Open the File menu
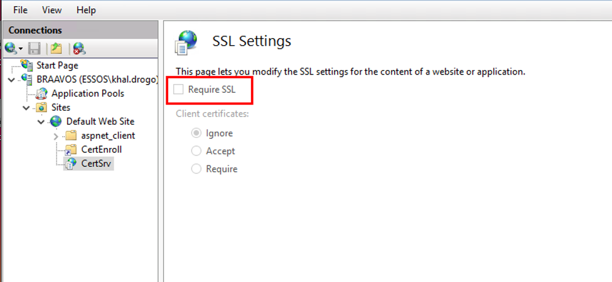The height and width of the screenshot is (282, 612). 21,10
